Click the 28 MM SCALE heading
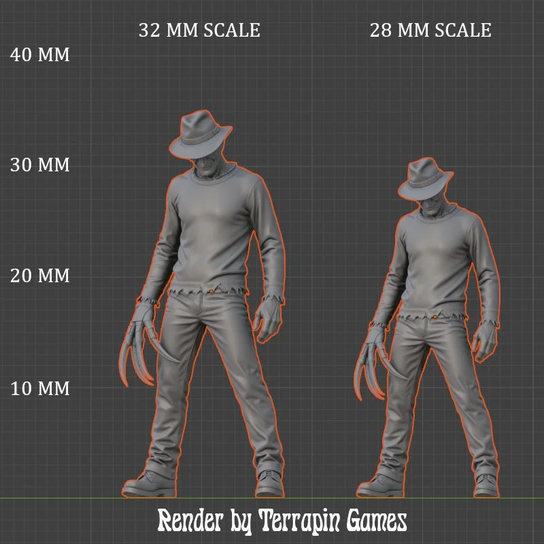This screenshot has width=544, height=544. click(430, 30)
